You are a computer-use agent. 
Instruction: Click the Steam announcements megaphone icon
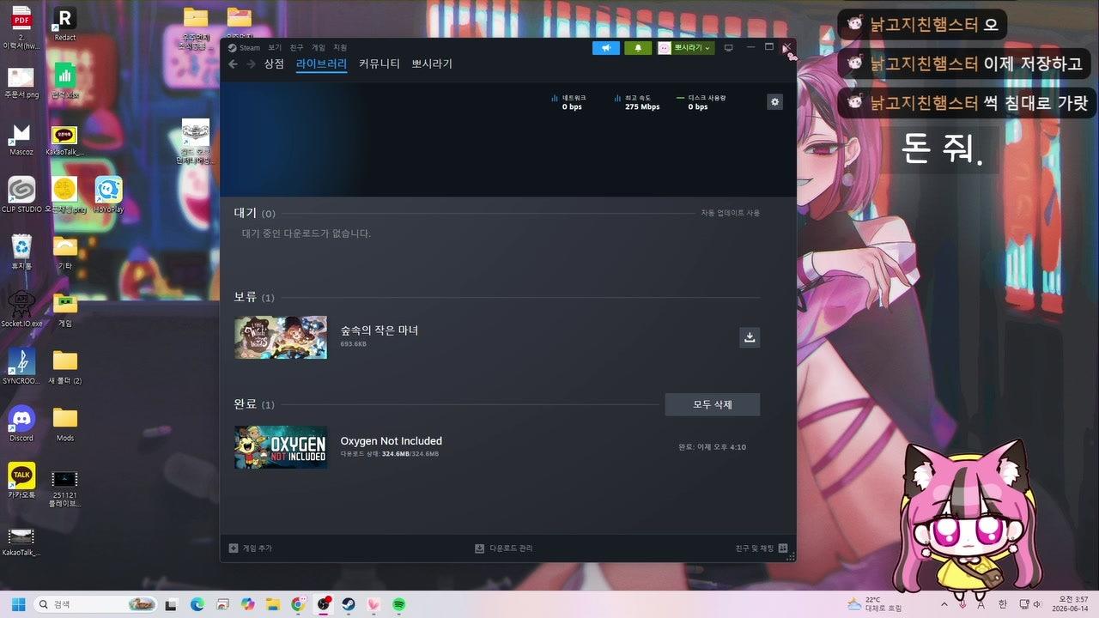pyautogui.click(x=605, y=48)
